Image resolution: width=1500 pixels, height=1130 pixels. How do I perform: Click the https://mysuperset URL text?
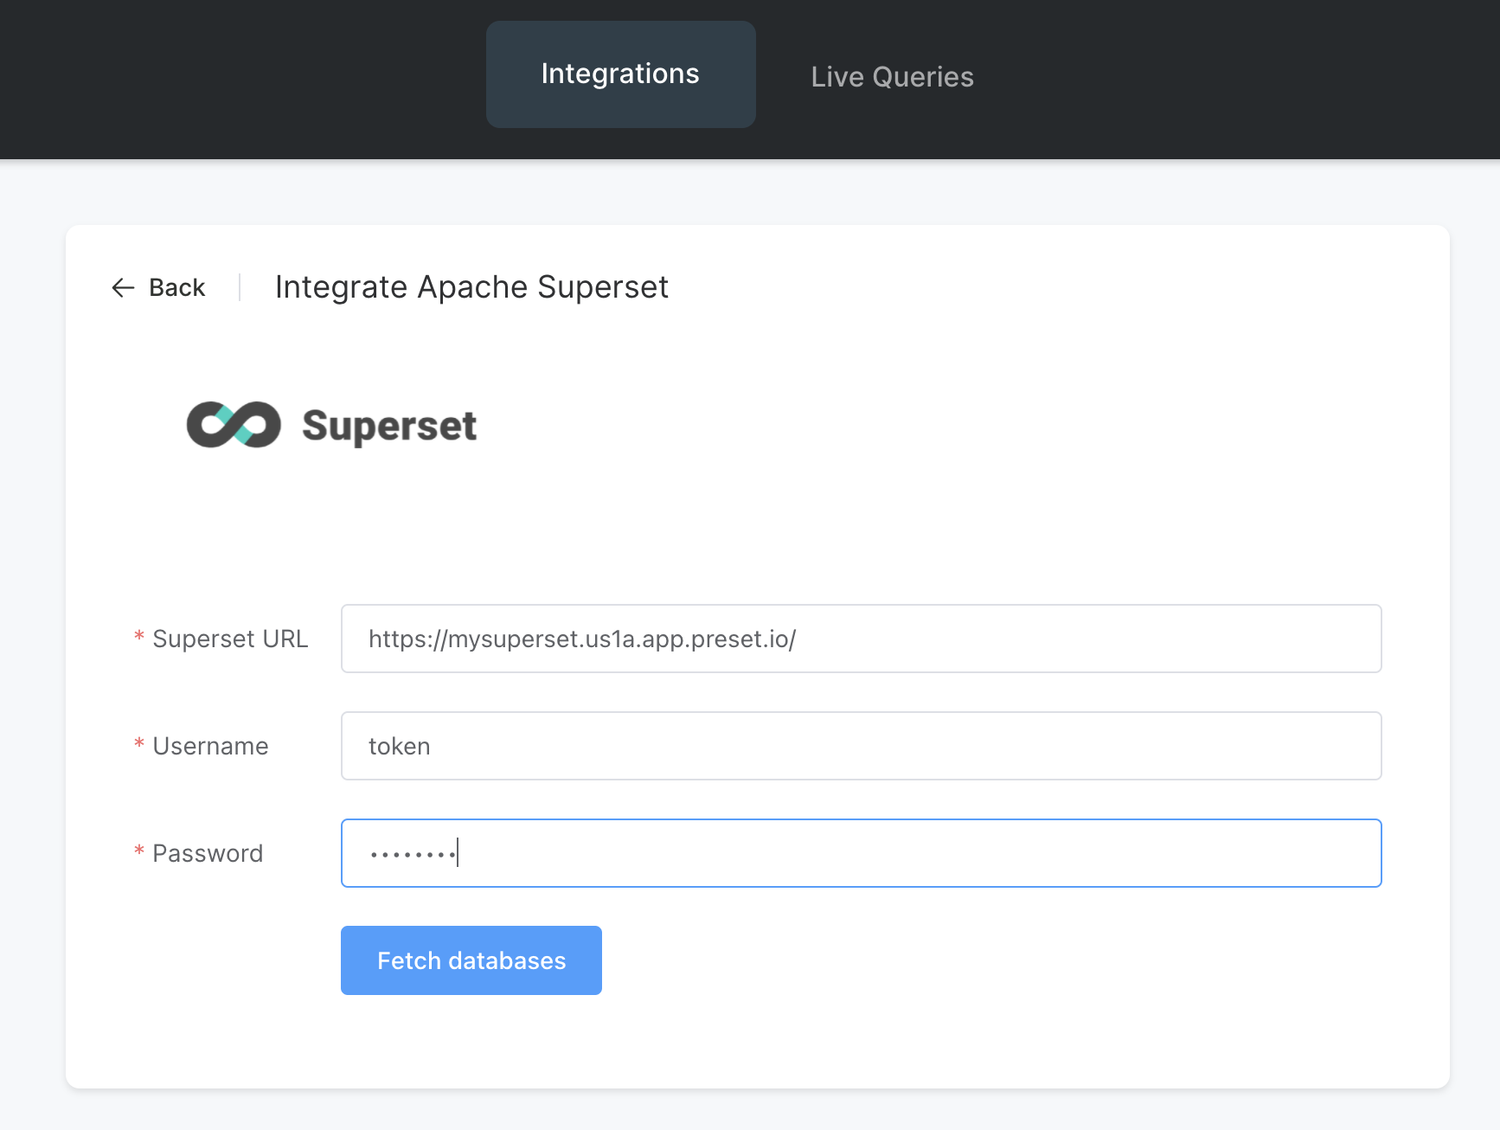pos(581,639)
